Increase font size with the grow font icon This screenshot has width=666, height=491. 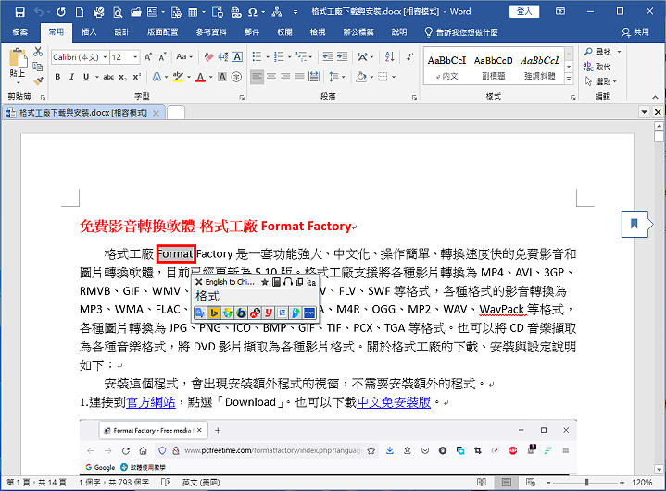point(148,56)
